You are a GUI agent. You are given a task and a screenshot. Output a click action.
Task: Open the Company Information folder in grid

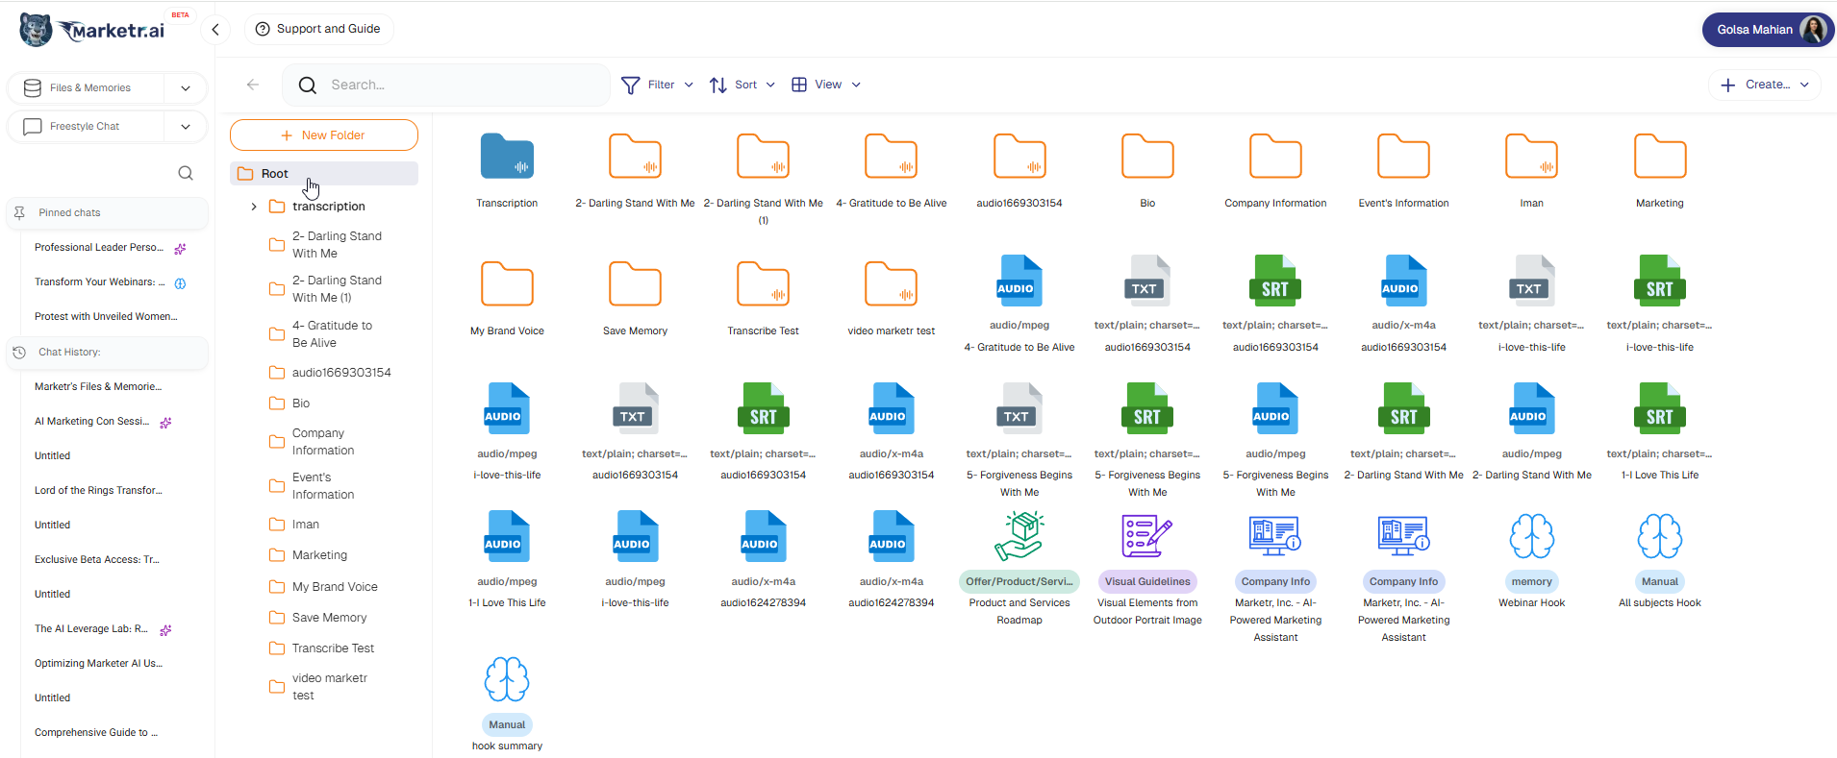1275,157
